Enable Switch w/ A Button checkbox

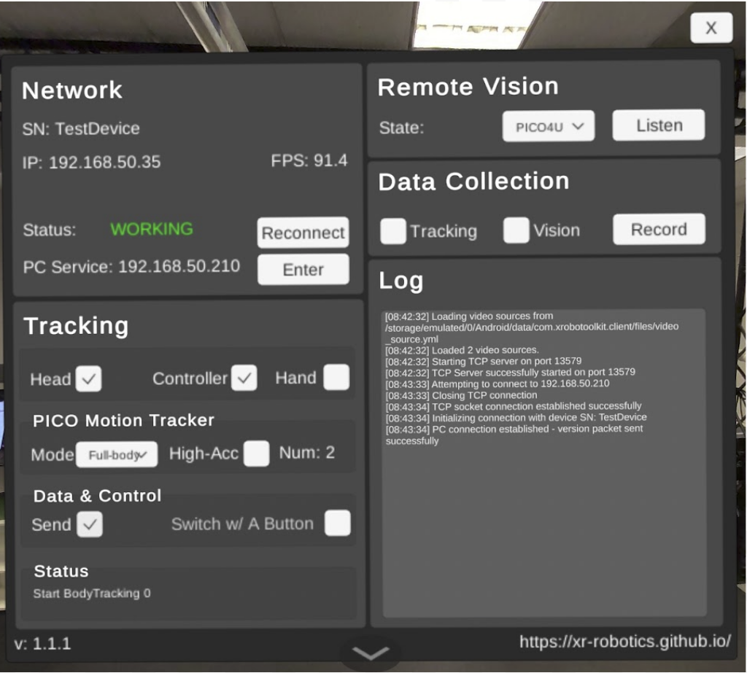[337, 524]
